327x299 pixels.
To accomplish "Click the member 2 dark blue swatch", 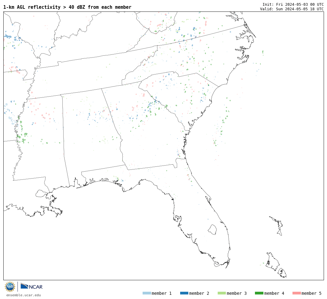I will tap(184, 293).
